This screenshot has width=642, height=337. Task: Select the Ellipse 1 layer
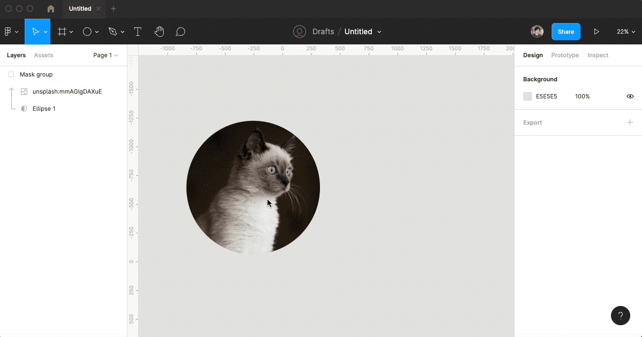pos(44,109)
